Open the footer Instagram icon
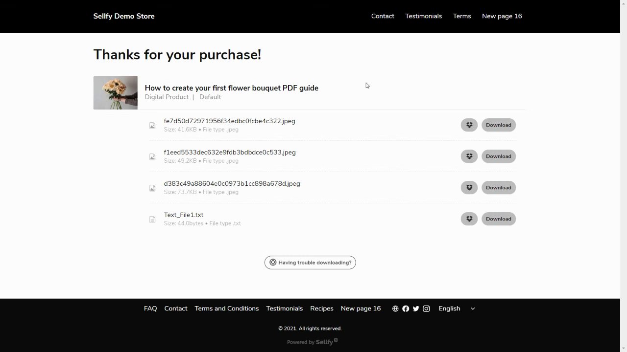The image size is (627, 352). [x=426, y=308]
